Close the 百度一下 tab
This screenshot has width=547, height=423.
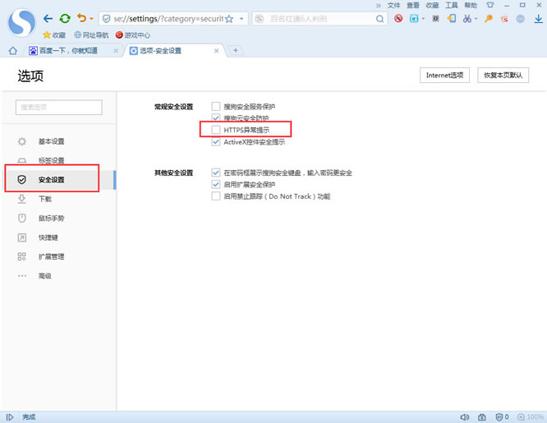pyautogui.click(x=116, y=51)
